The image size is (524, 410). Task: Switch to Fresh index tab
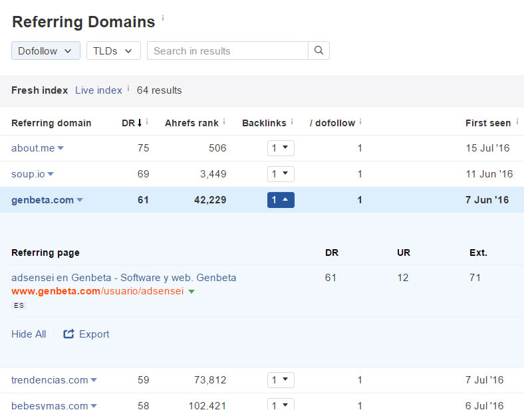click(x=39, y=90)
